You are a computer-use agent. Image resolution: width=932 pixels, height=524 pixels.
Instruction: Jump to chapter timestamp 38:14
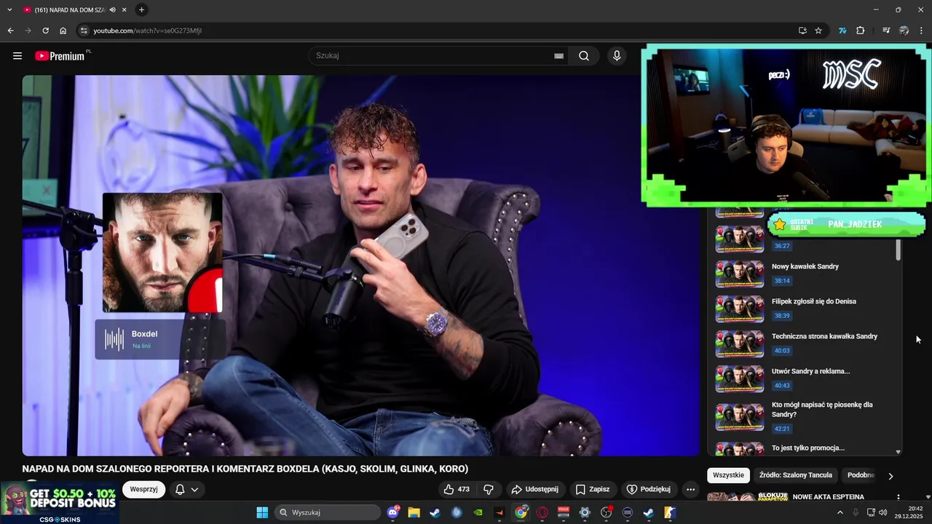click(782, 281)
